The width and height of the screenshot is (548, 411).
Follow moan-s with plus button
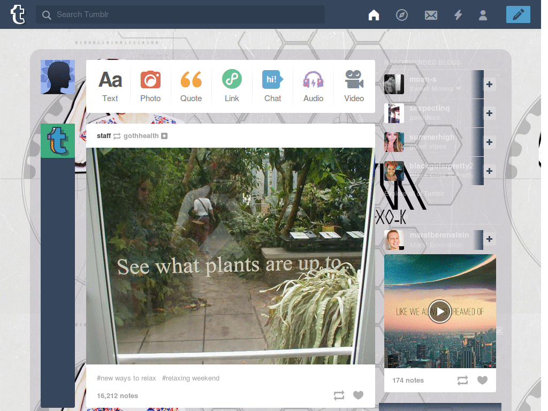(489, 84)
